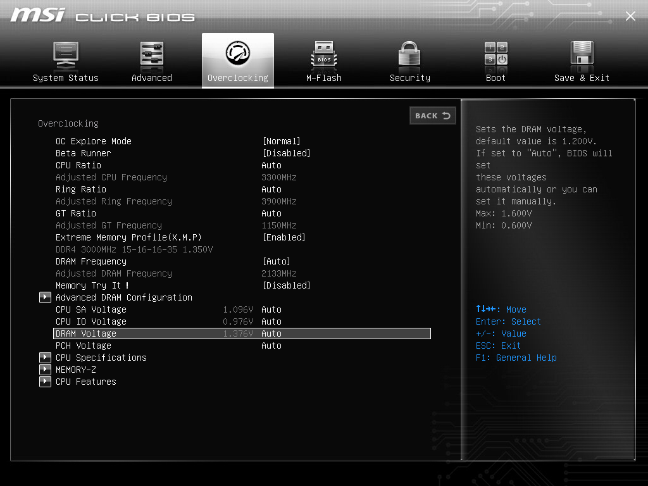Screen dimensions: 648x486
Task: Change Beta Runner [Disabled] setting
Action: pyautogui.click(x=287, y=153)
